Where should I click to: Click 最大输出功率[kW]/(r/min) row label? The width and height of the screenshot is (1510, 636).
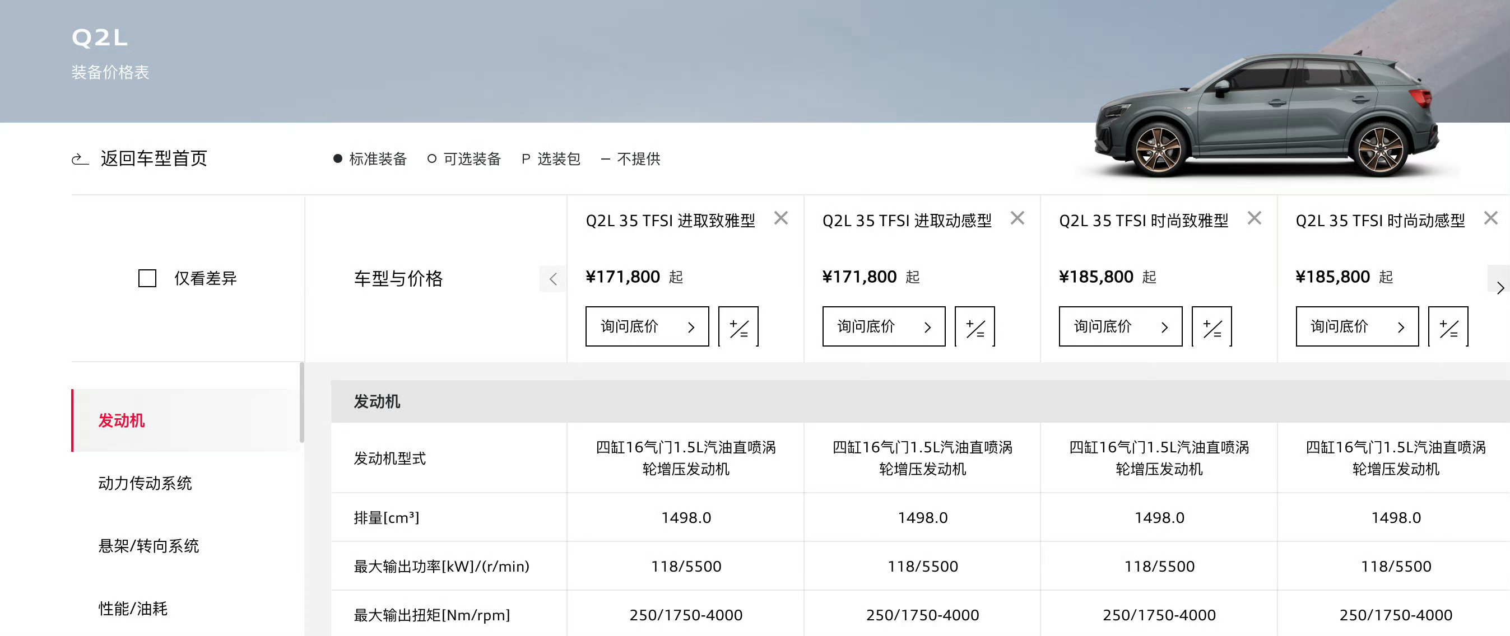pos(442,567)
